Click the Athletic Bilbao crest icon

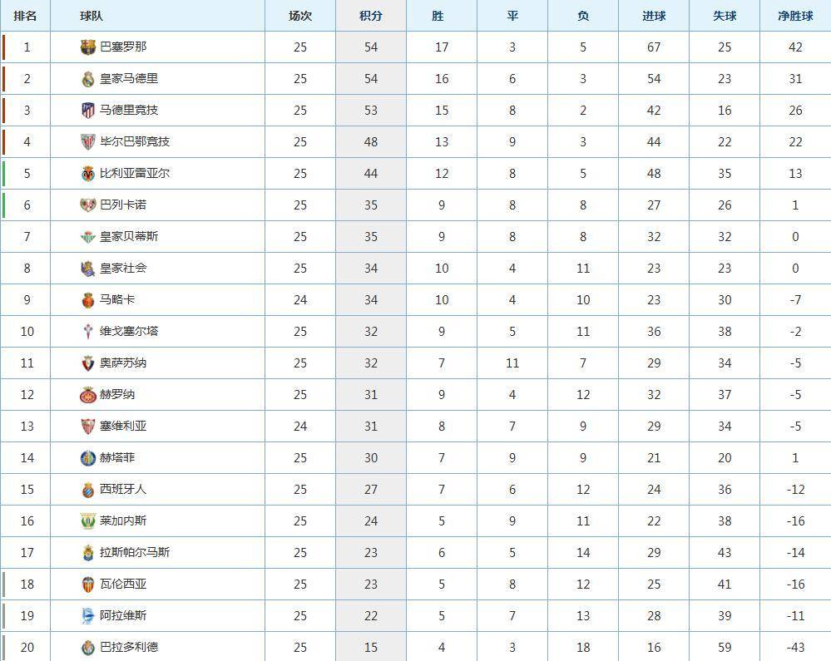88,142
